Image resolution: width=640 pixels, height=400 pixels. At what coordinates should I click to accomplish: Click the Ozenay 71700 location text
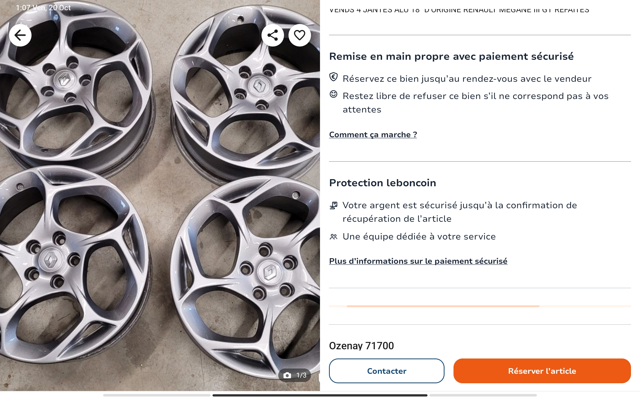[361, 346]
